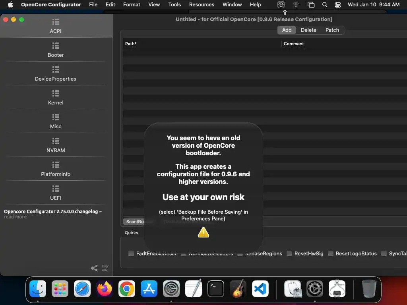The image size is (407, 305).
Task: Open App Store from the Dock
Action: tap(149, 289)
